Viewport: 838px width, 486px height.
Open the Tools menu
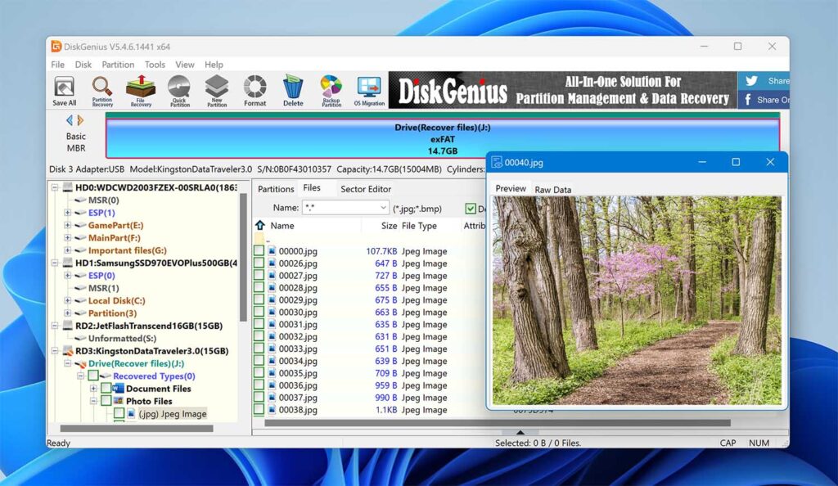155,65
